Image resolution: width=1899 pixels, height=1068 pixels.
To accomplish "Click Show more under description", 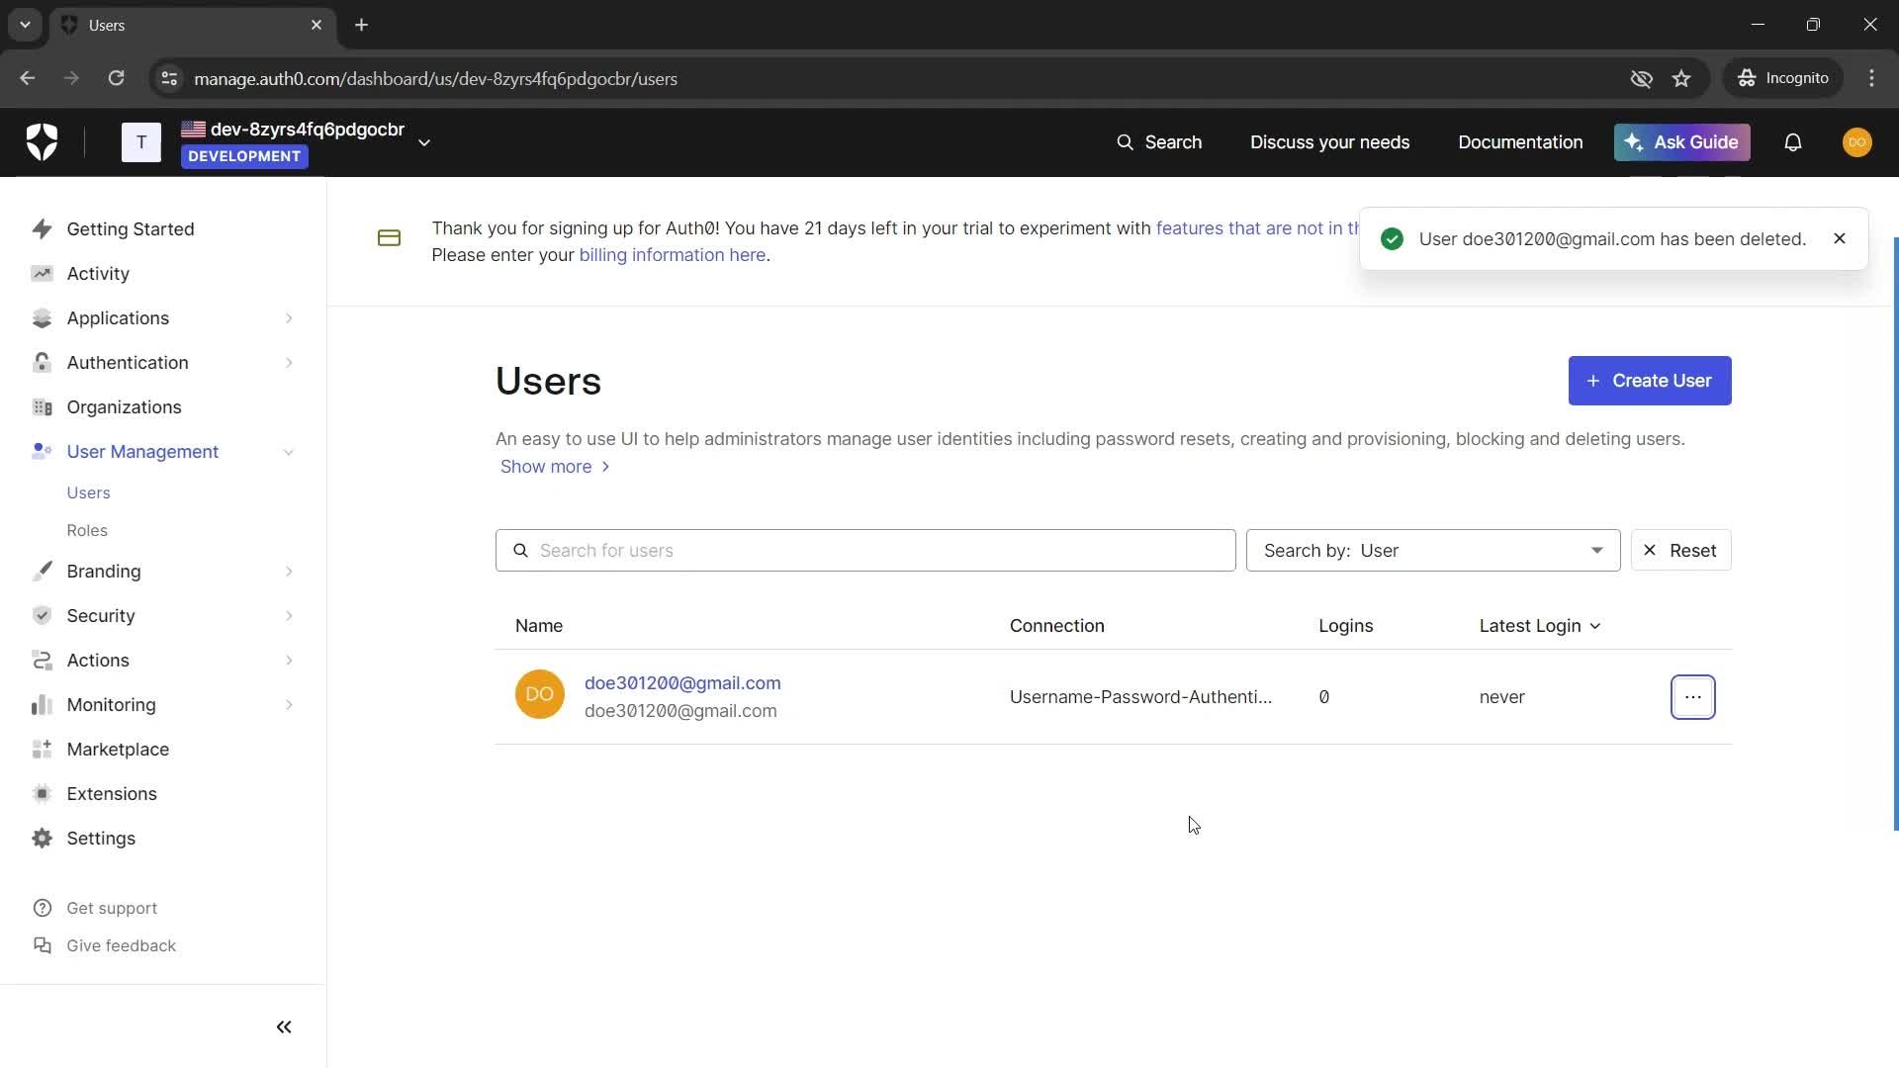I will 554,467.
